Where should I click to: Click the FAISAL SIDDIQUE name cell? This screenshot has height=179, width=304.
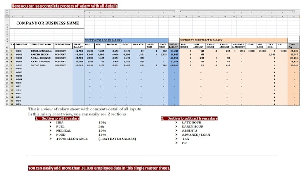[x=42, y=58]
